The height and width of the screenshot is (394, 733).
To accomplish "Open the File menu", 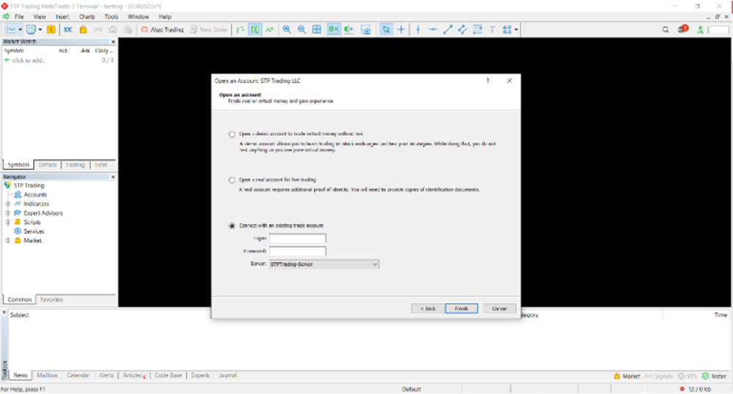I will coord(19,17).
